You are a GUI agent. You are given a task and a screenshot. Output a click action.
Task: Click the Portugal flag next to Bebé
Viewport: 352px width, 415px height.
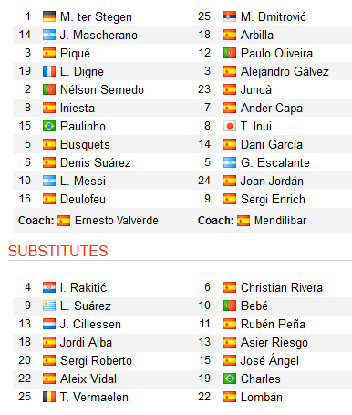click(230, 306)
